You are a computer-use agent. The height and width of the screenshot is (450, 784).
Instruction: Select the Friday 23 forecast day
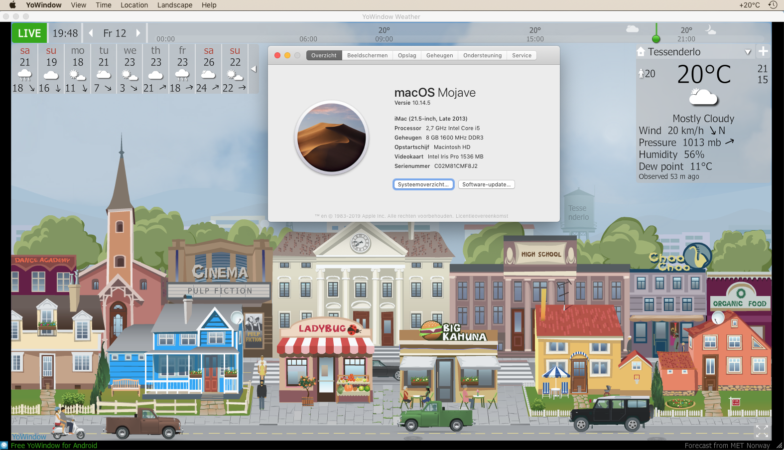182,69
